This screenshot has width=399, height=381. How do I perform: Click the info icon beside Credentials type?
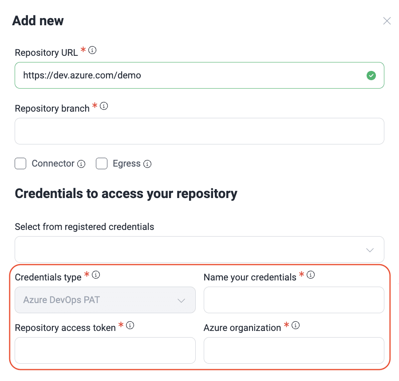(96, 275)
